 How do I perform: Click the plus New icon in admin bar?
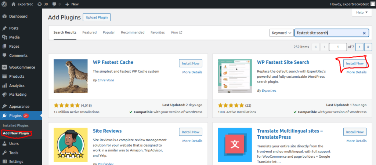pos(67,4)
